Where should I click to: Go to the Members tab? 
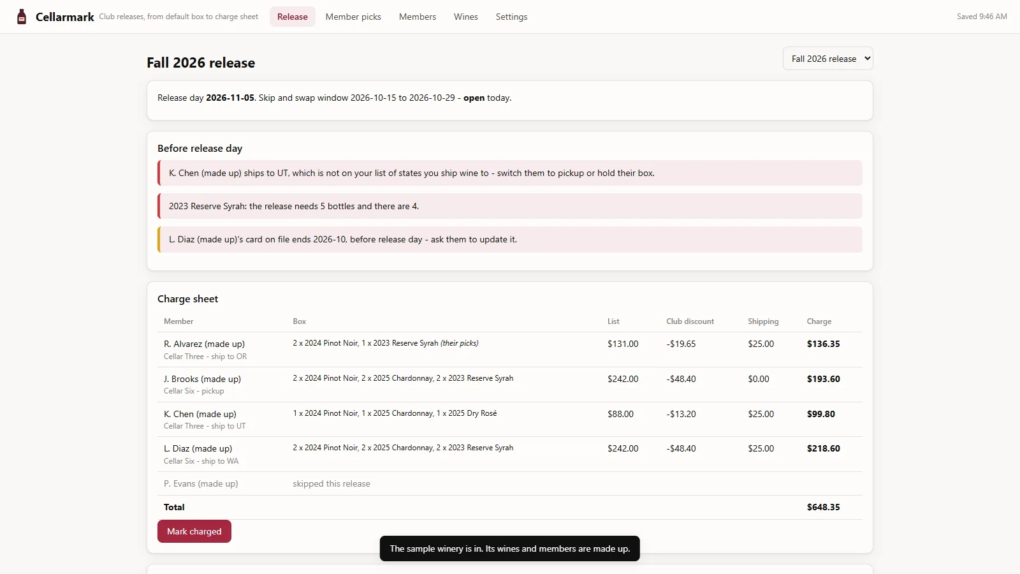(x=418, y=17)
